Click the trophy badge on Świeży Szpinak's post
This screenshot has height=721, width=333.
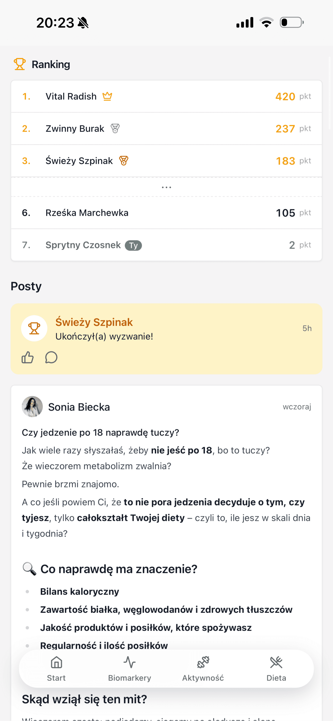(34, 328)
